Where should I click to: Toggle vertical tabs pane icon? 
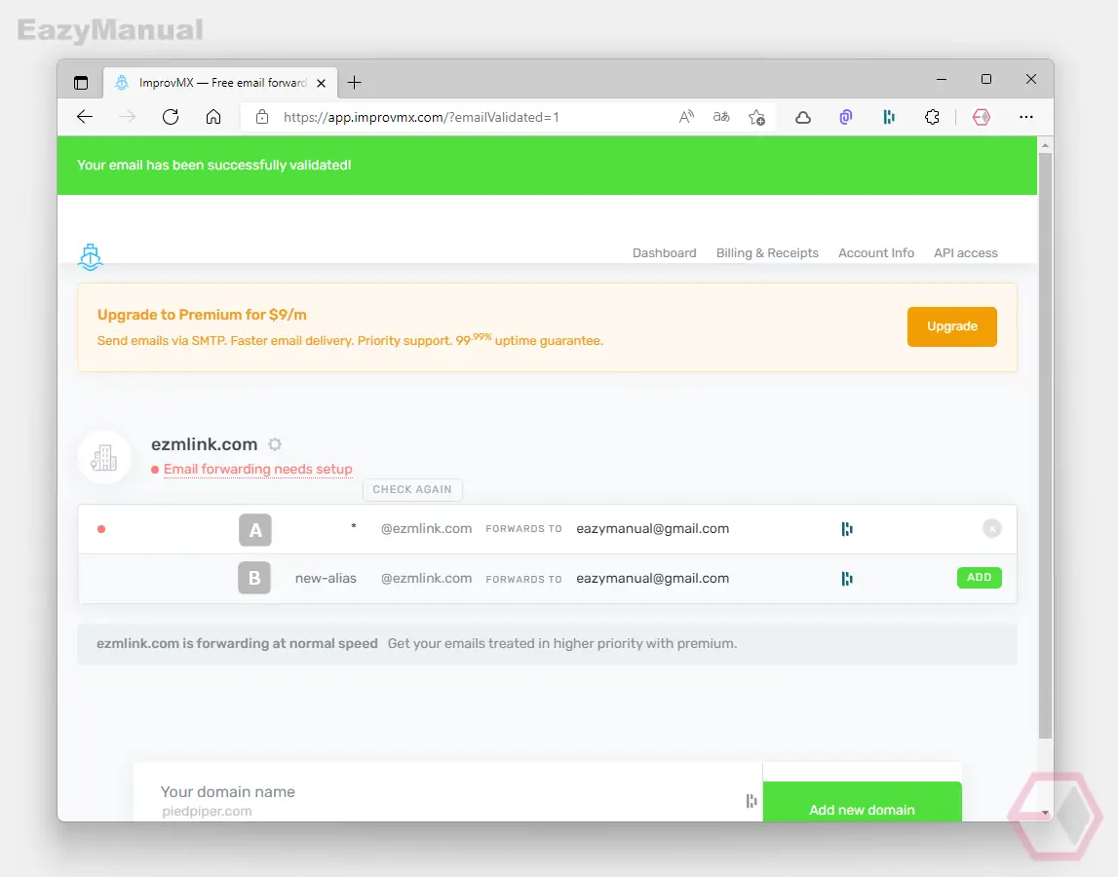pos(81,83)
